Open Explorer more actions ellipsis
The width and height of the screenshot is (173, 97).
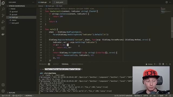point(33,2)
